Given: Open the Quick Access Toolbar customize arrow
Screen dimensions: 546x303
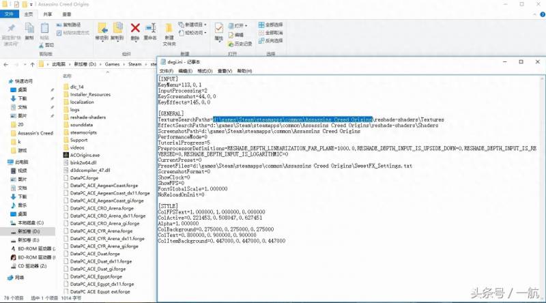Looking at the screenshot, I should pyautogui.click(x=31, y=5).
